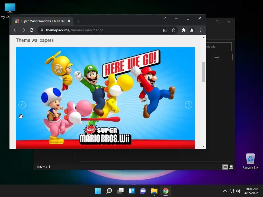Open File Explorer from the taskbar
Screen dimensions: 263x197
[154, 191]
